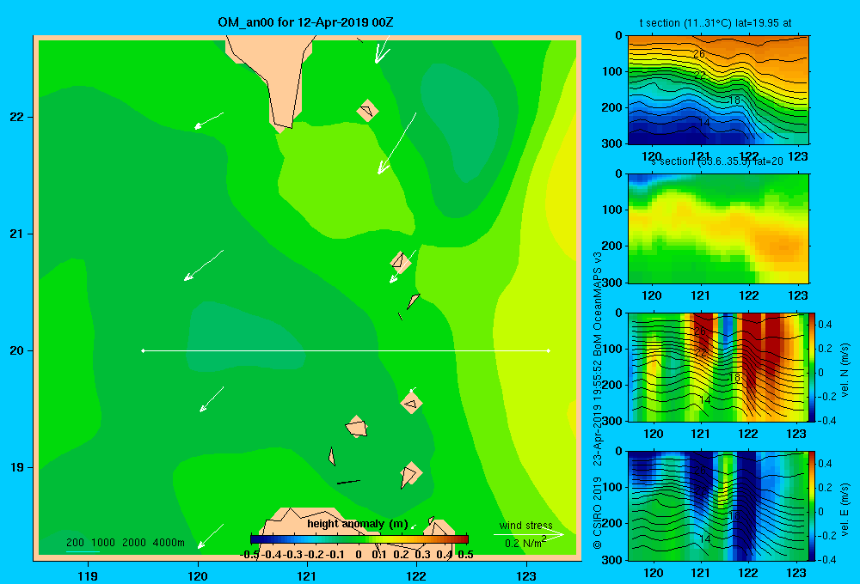The height and width of the screenshot is (584, 860).
Task: Click the wind arrow near 120E 22N
Action: pyautogui.click(x=209, y=121)
